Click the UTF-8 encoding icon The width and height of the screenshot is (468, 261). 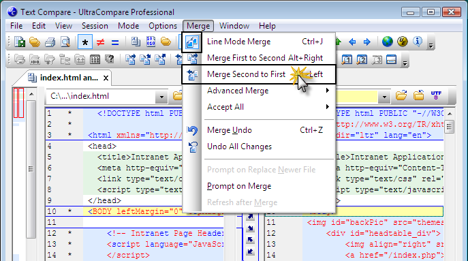coord(436,95)
